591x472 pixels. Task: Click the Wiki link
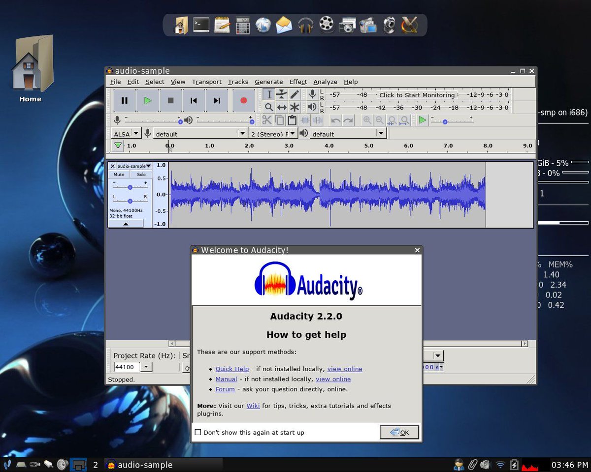tap(253, 406)
